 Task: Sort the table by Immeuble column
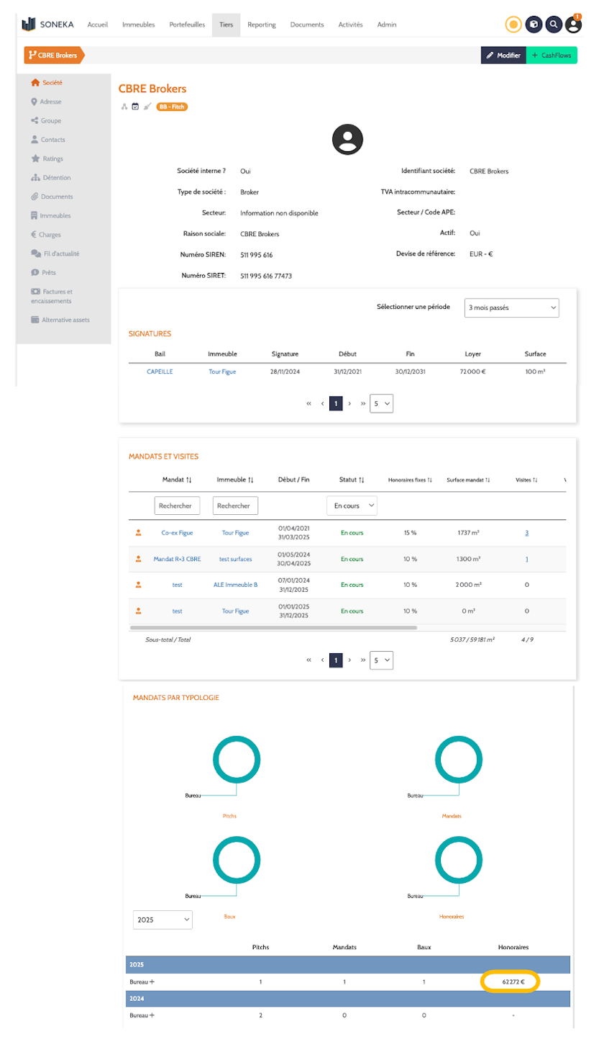(x=235, y=480)
